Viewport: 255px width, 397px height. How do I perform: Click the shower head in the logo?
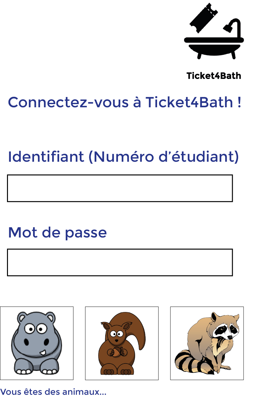(228, 28)
